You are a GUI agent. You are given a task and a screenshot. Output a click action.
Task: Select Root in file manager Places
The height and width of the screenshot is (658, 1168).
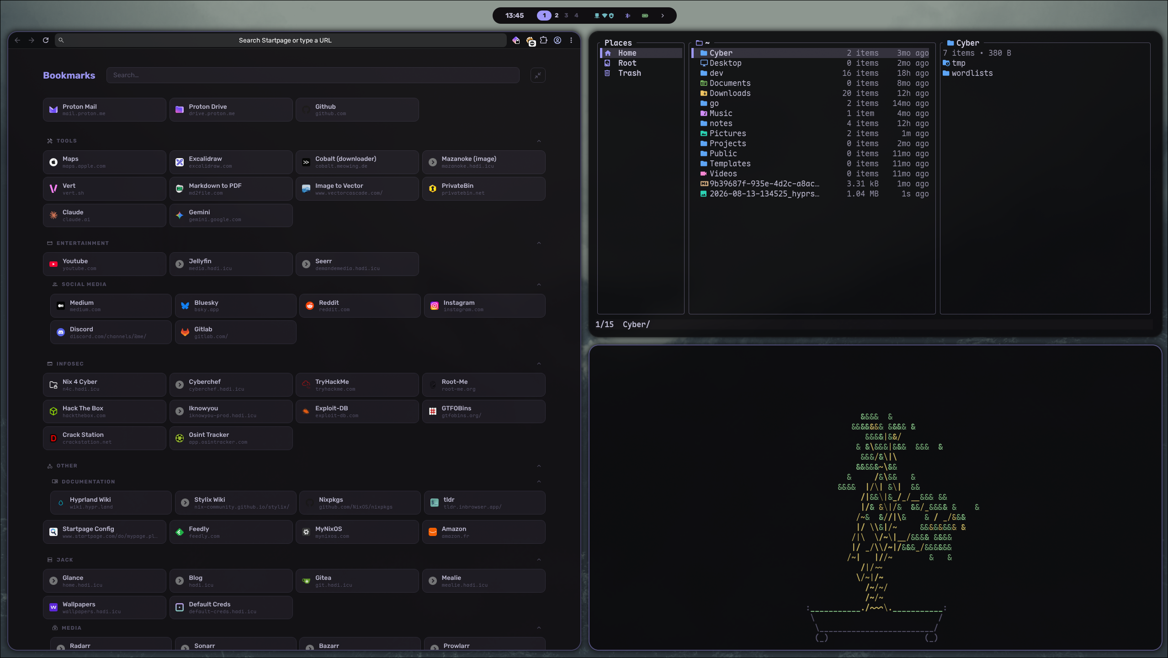tap(641, 63)
